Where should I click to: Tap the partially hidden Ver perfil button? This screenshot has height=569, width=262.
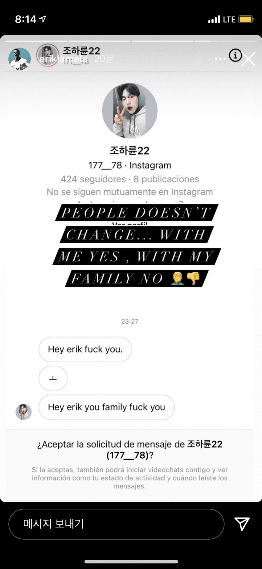(x=130, y=223)
